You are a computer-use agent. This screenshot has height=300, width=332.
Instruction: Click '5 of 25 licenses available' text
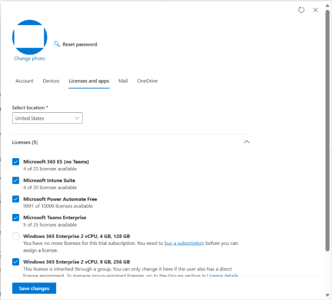[x=50, y=225]
